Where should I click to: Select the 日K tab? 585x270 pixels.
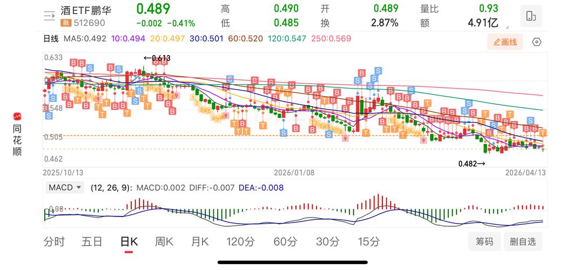[x=129, y=242]
